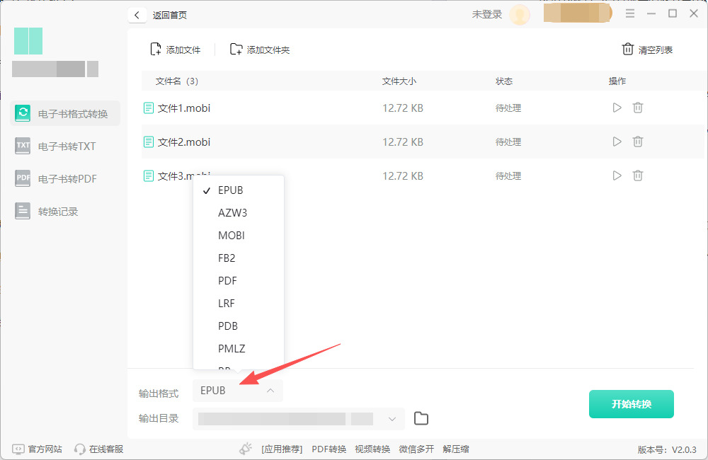This screenshot has width=708, height=460.
Task: Click the 开始转换 button
Action: [x=632, y=404]
